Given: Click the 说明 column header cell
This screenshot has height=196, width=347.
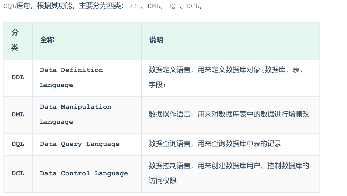Looking at the screenshot, I should click(x=156, y=40).
